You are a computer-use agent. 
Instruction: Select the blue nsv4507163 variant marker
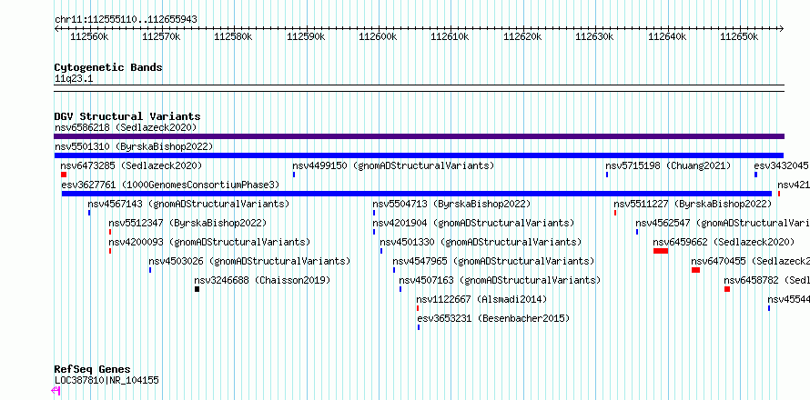[400, 289]
